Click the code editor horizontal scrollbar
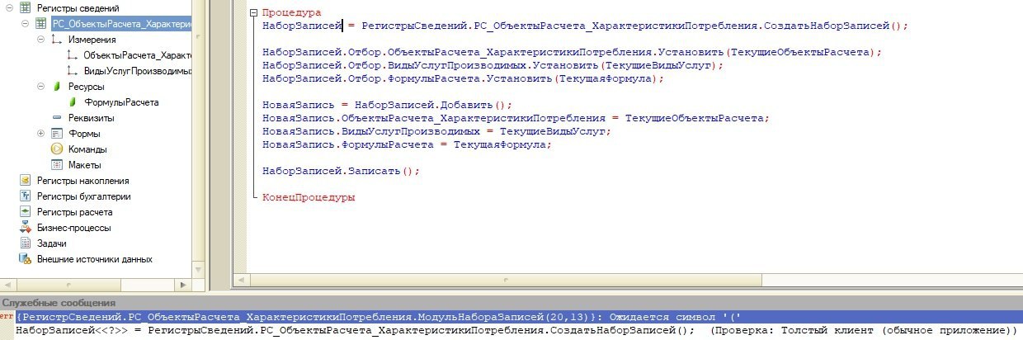 [x=627, y=279]
